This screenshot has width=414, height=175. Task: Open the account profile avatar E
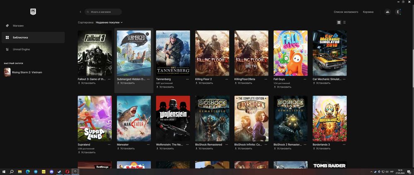coord(398,12)
